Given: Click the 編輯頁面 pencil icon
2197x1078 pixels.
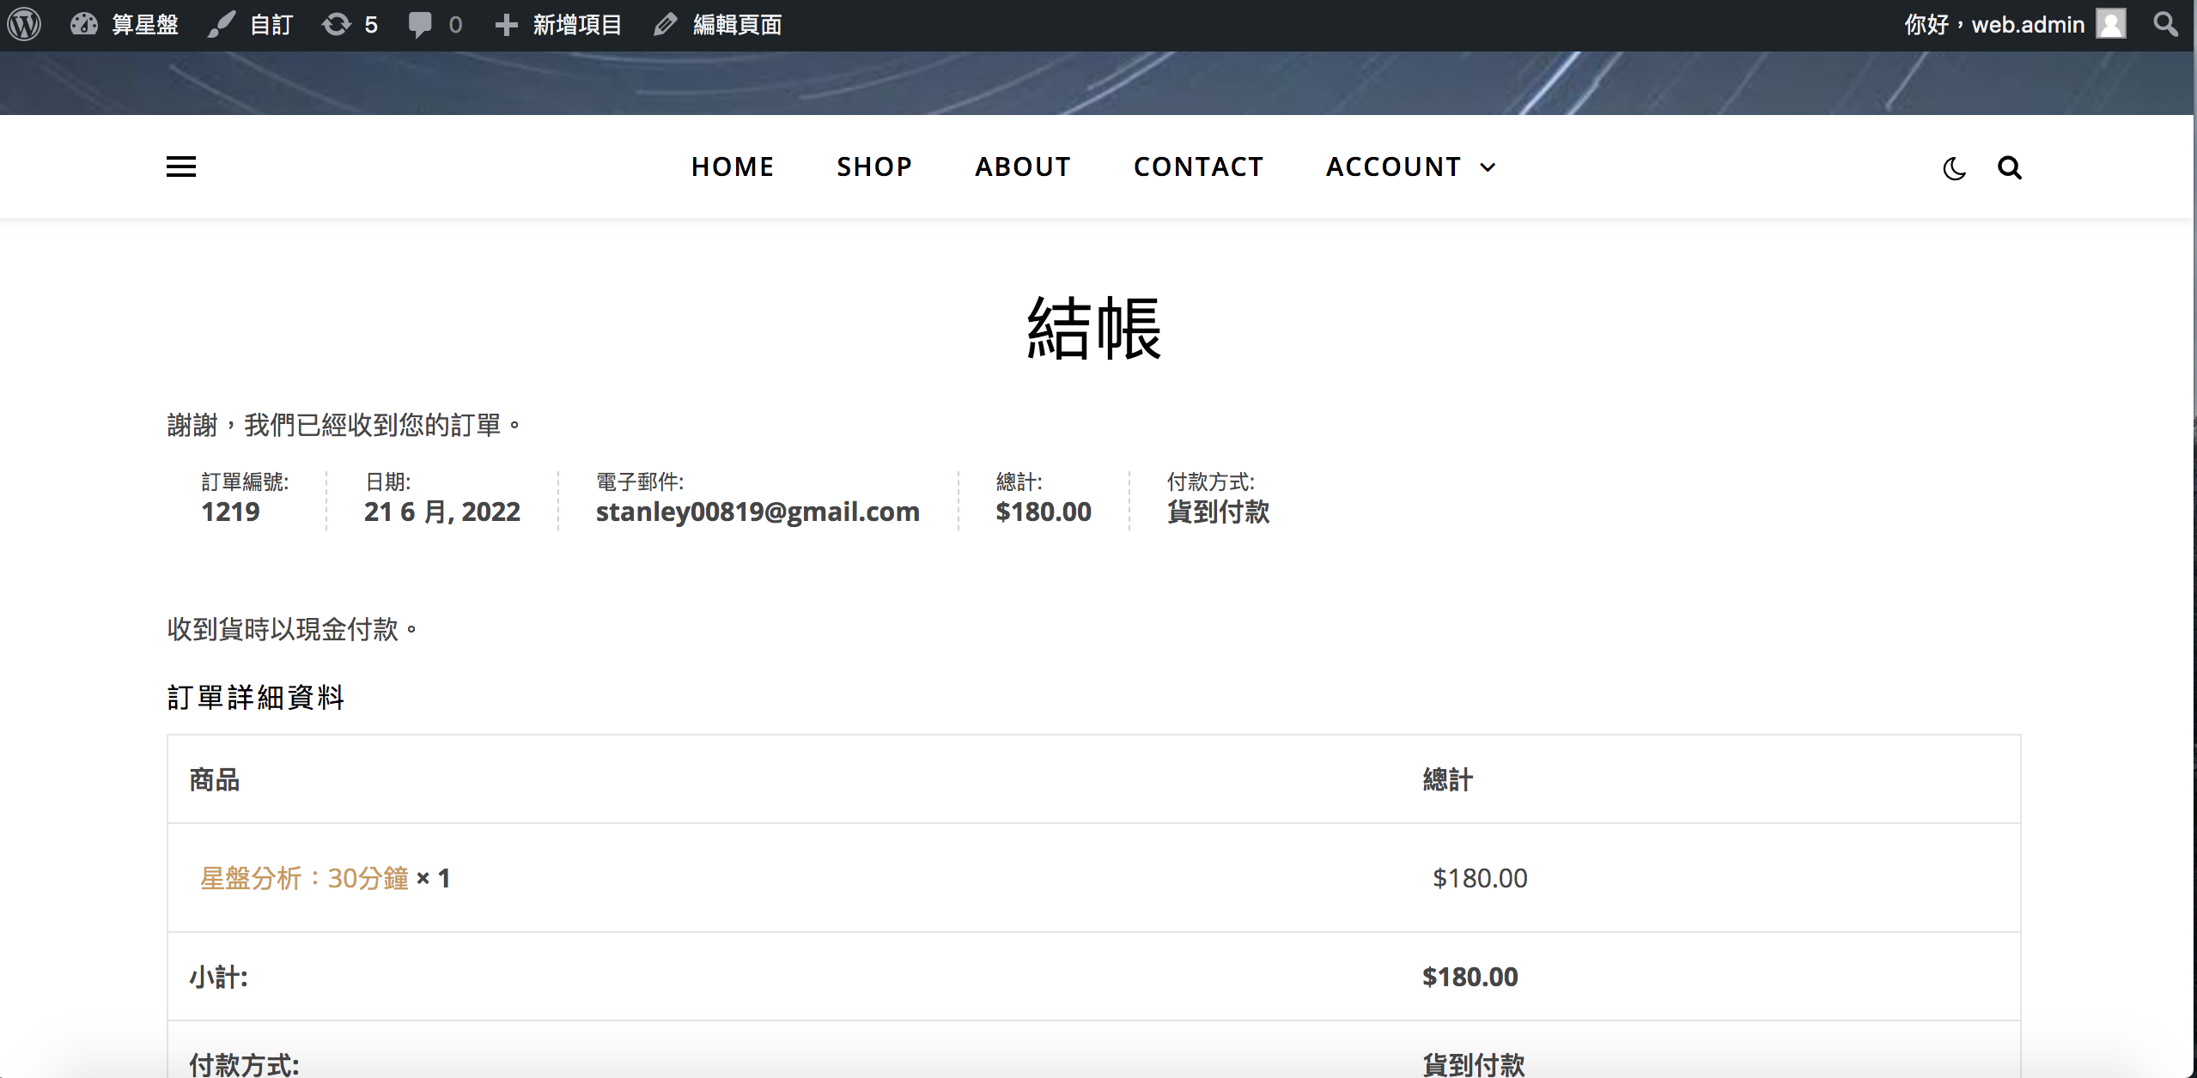Looking at the screenshot, I should click(x=666, y=24).
